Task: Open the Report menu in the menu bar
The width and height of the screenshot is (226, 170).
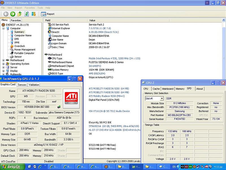Action: click(18, 8)
